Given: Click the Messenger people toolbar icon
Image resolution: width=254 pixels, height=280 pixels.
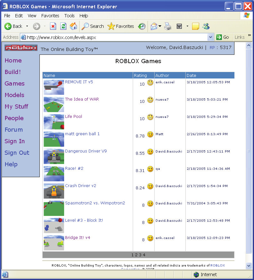Looking at the screenshot, I should [x=206, y=26].
